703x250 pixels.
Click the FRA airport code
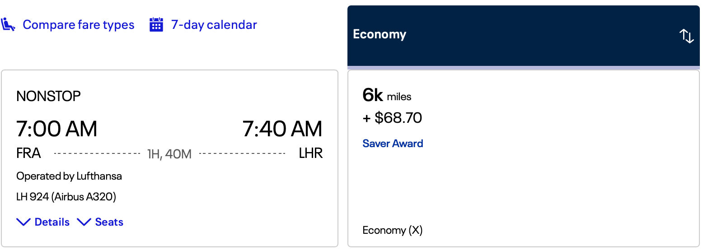coord(28,153)
